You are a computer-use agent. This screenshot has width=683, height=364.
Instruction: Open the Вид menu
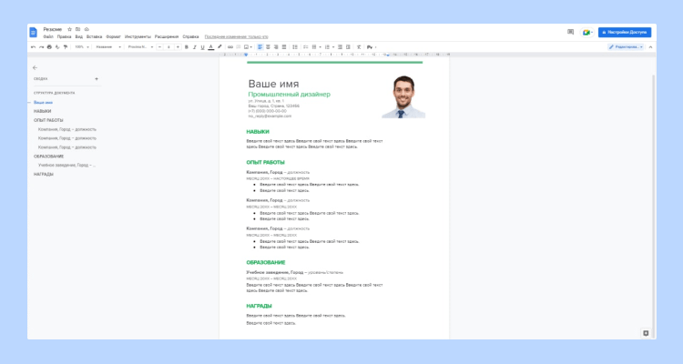pyautogui.click(x=79, y=37)
